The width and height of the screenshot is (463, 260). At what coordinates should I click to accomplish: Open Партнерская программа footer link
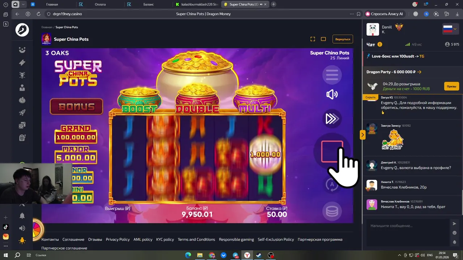pos(320,239)
